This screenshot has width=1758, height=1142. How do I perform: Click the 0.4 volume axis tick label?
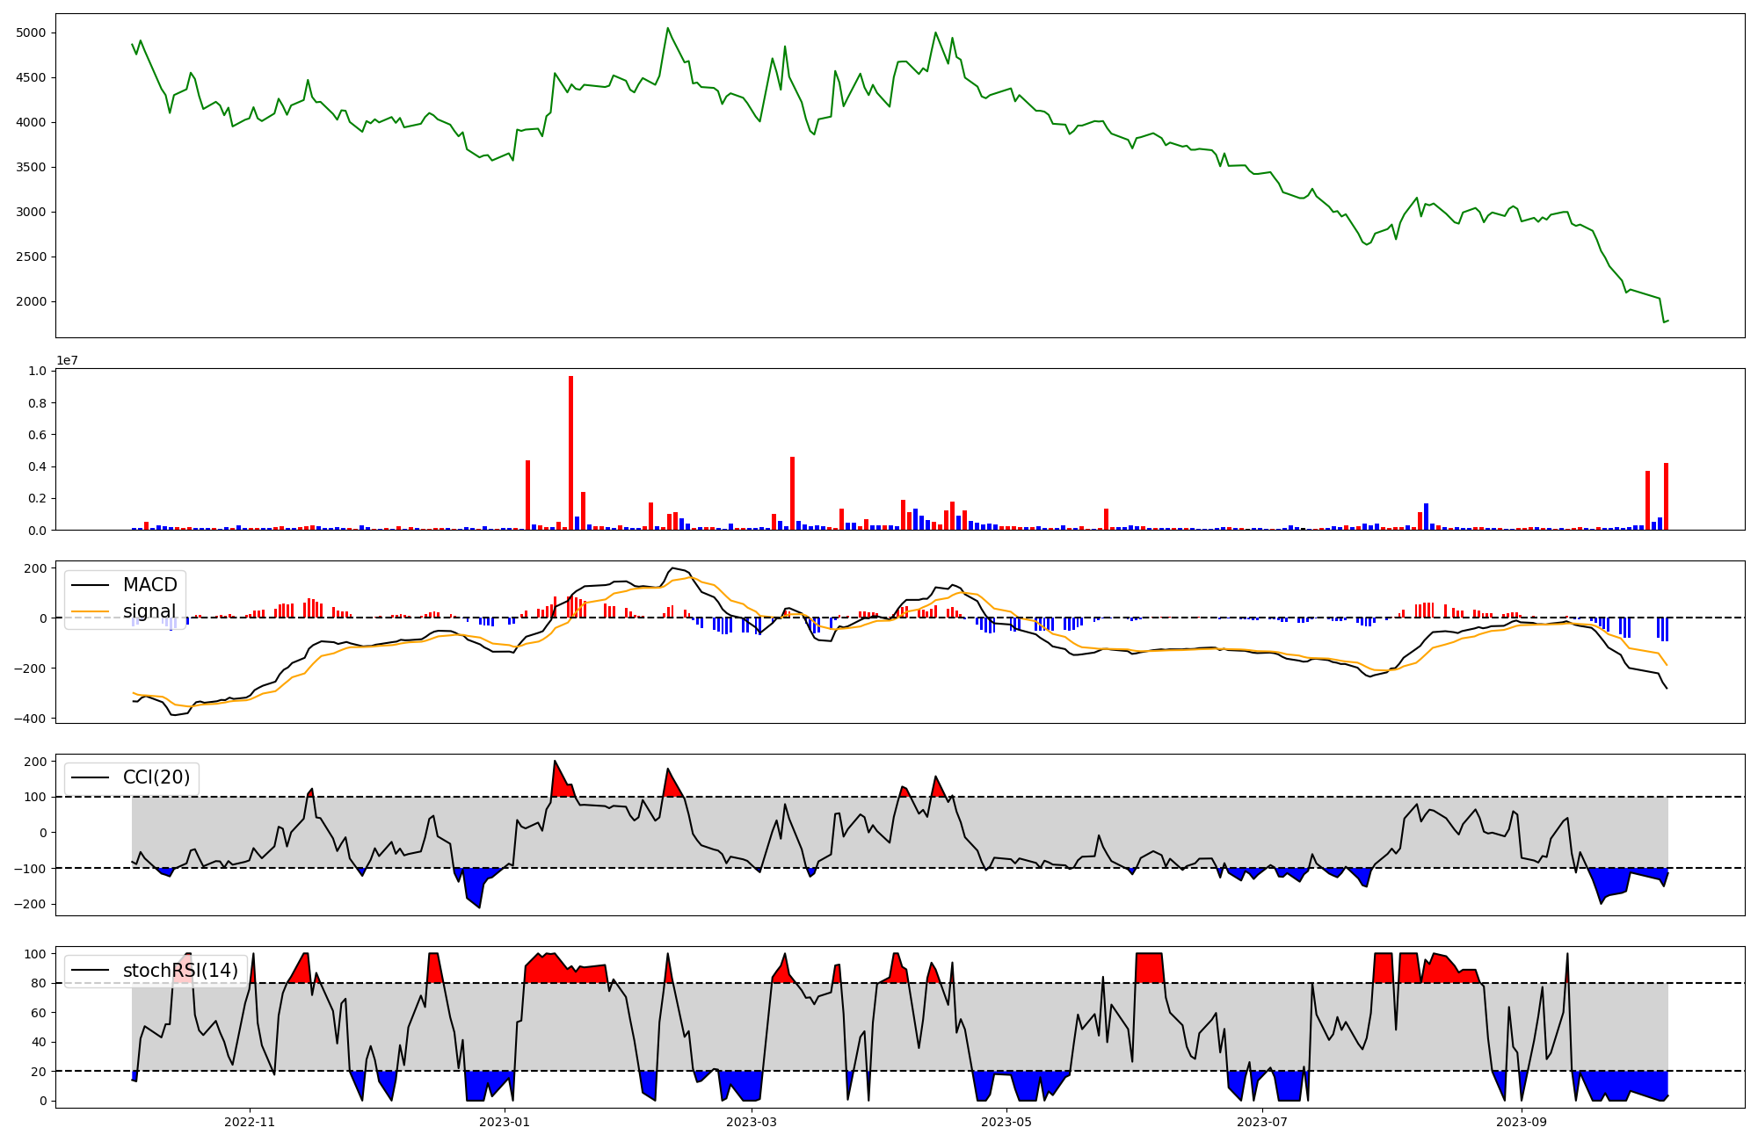[x=37, y=466]
